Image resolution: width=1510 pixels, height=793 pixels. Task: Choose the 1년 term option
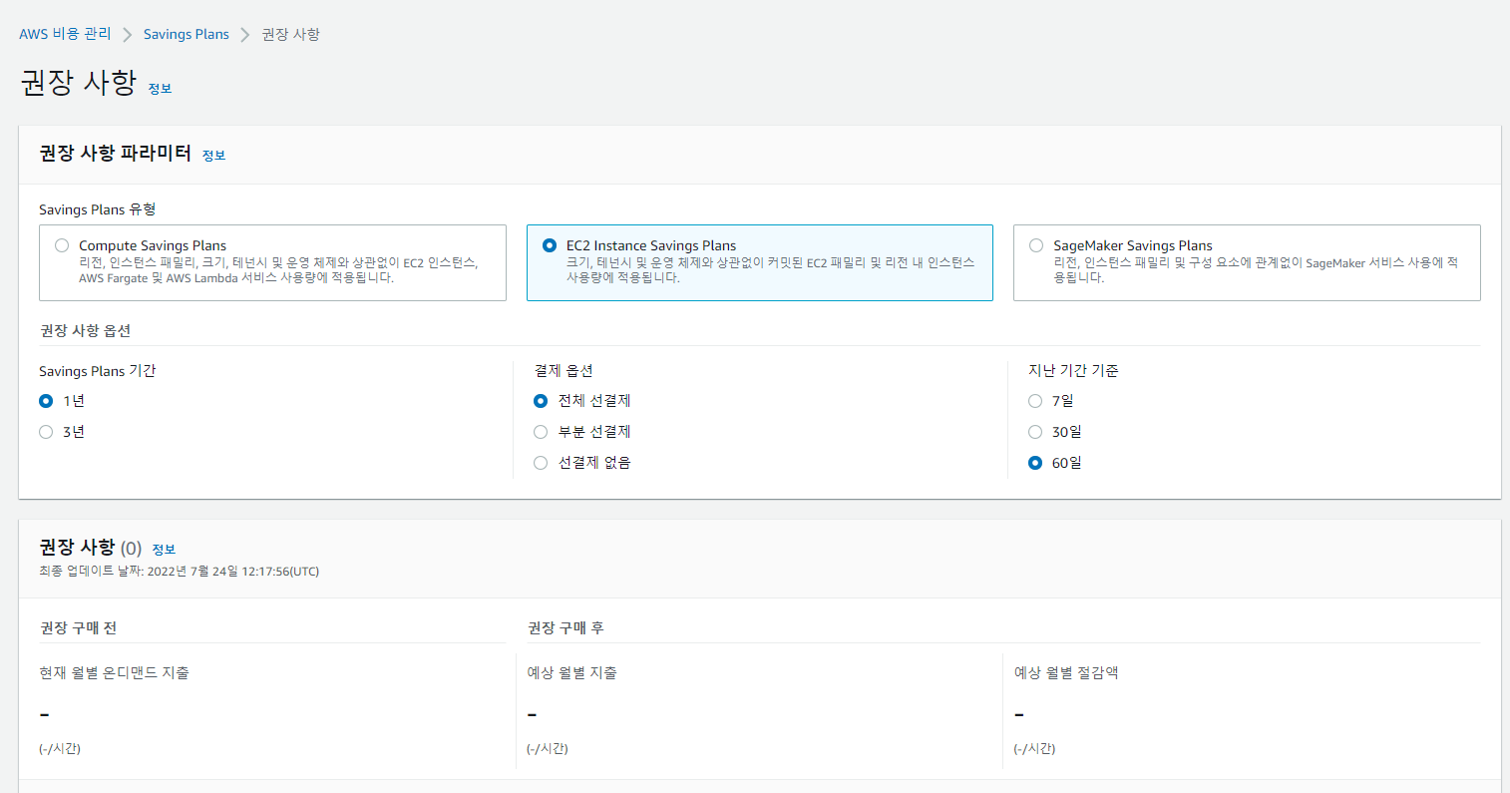click(46, 401)
